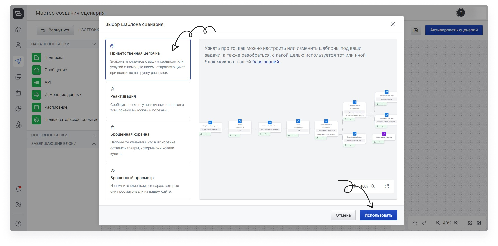The width and height of the screenshot is (498, 246).
Task: Click the Изменение данных block icon
Action: 36,95
